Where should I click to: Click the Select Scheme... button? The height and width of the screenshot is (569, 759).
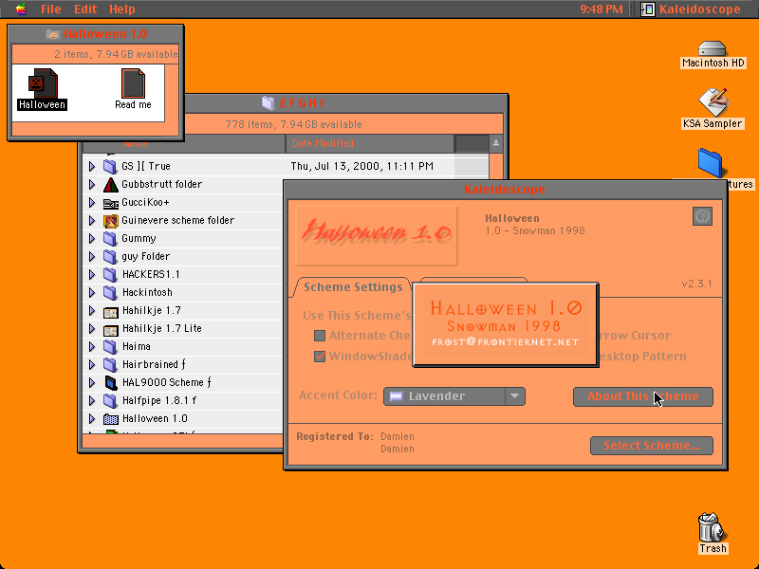[652, 446]
